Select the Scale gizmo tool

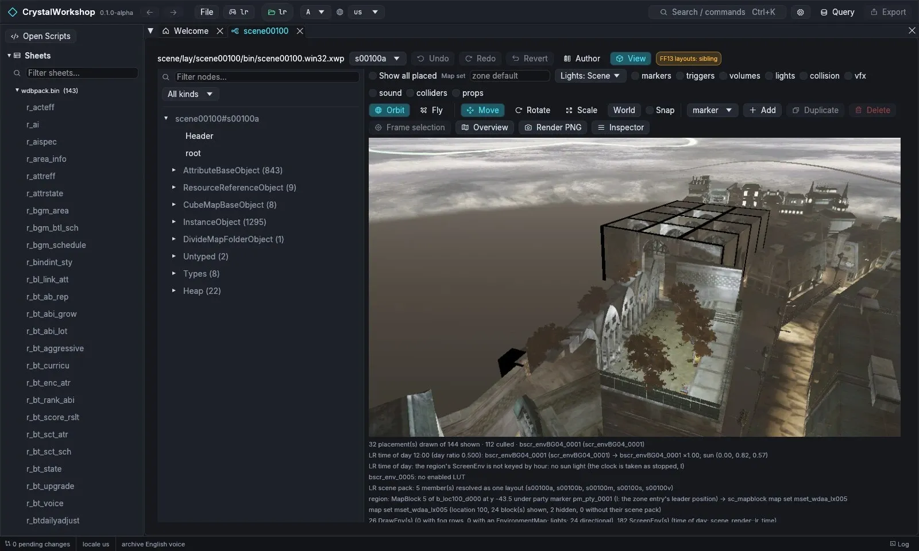[581, 110]
